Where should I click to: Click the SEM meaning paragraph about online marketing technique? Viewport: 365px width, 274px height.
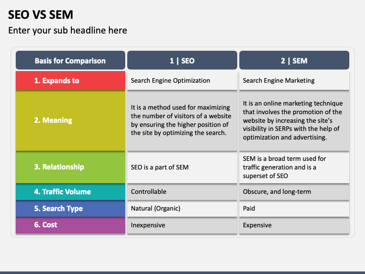click(x=294, y=120)
